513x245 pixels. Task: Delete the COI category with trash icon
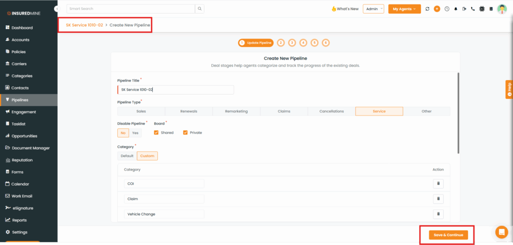coord(438,183)
